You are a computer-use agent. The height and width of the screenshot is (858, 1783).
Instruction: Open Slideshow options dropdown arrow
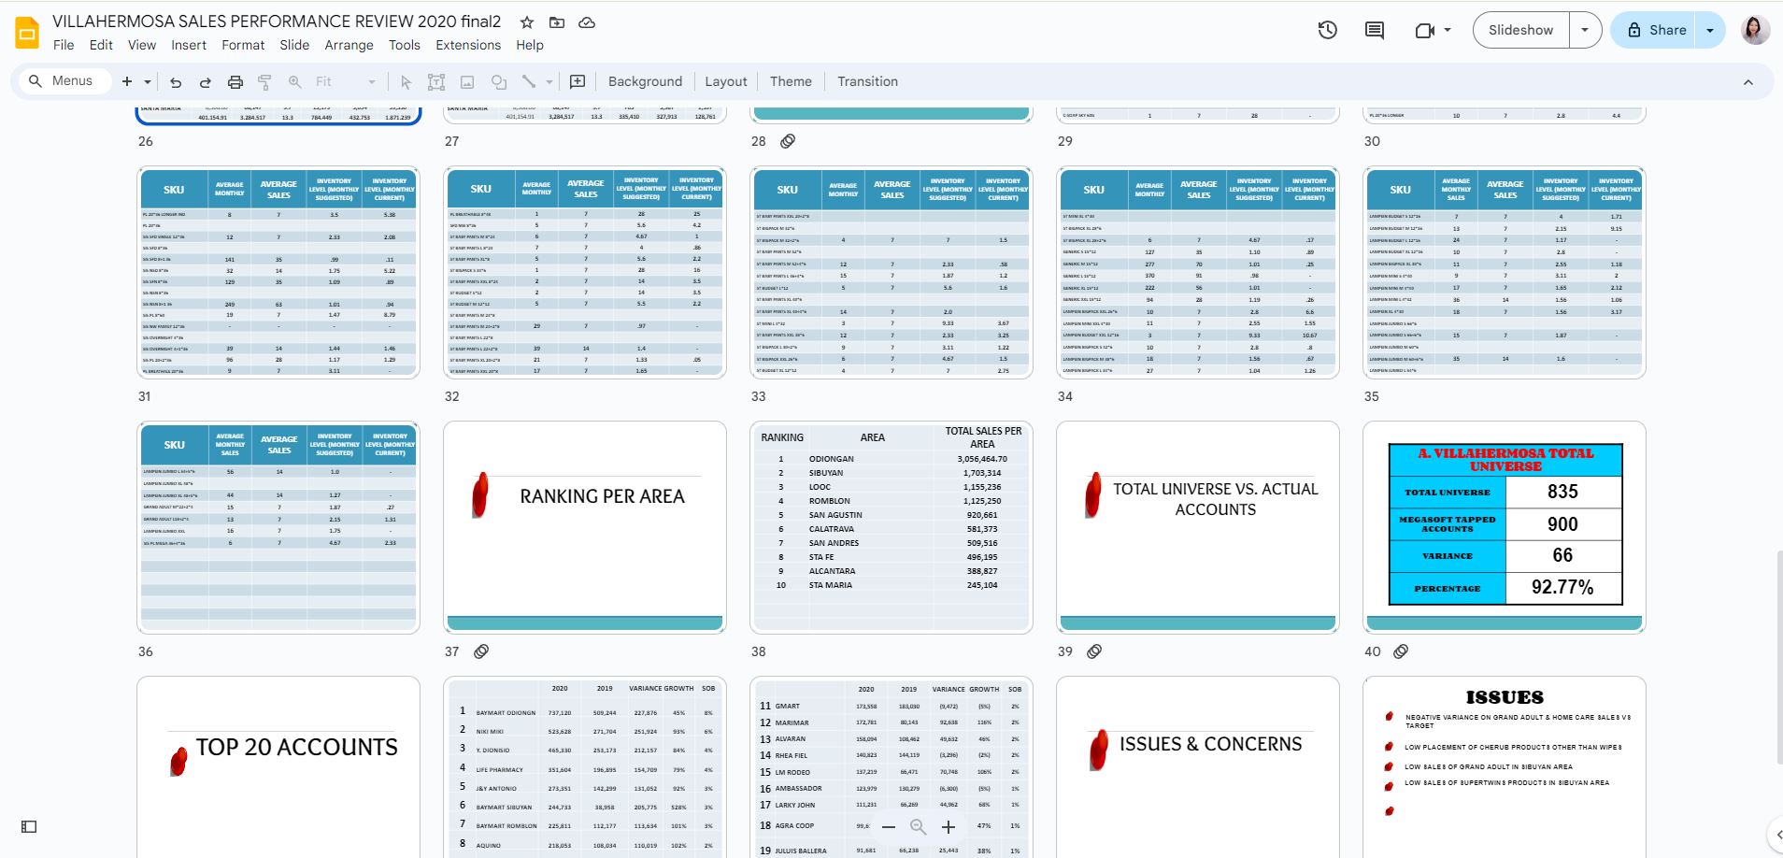coord(1585,30)
